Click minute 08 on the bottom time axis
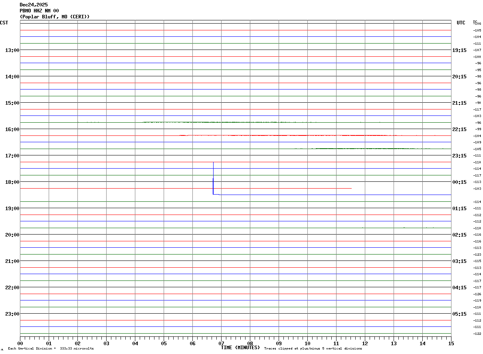 click(x=250, y=343)
